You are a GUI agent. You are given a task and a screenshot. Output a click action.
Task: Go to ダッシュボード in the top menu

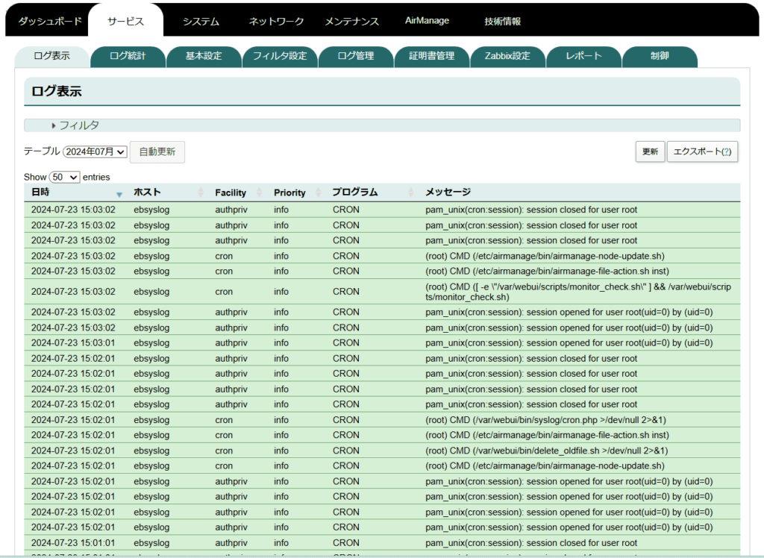coord(50,22)
